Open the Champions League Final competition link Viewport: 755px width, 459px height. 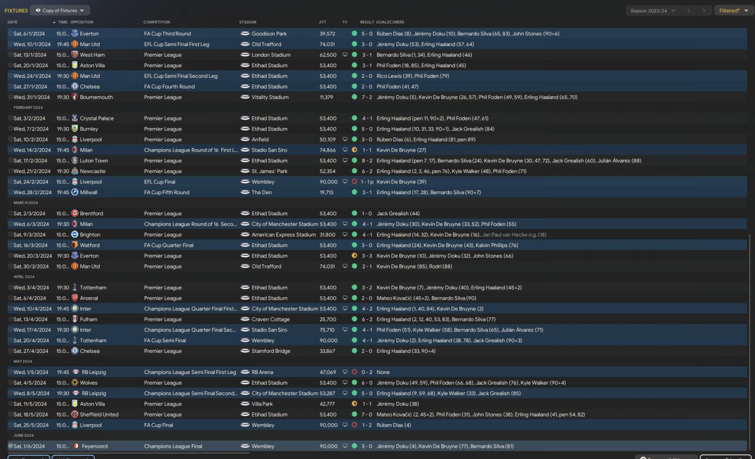tap(173, 447)
